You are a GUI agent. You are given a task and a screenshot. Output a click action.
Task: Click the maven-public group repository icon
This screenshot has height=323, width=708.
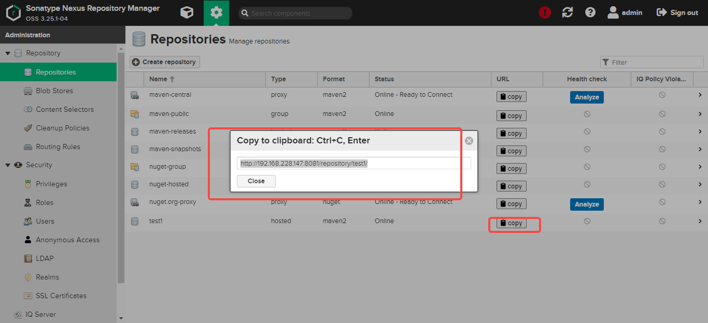click(x=135, y=114)
